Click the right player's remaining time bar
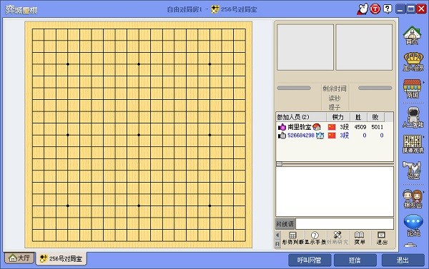The image size is (429, 269). [375, 88]
